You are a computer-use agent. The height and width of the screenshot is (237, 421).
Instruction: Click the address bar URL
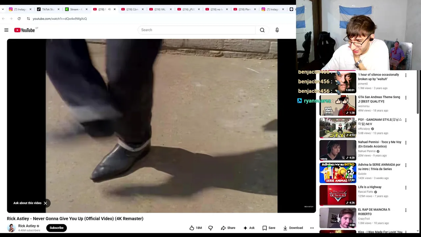point(60,19)
